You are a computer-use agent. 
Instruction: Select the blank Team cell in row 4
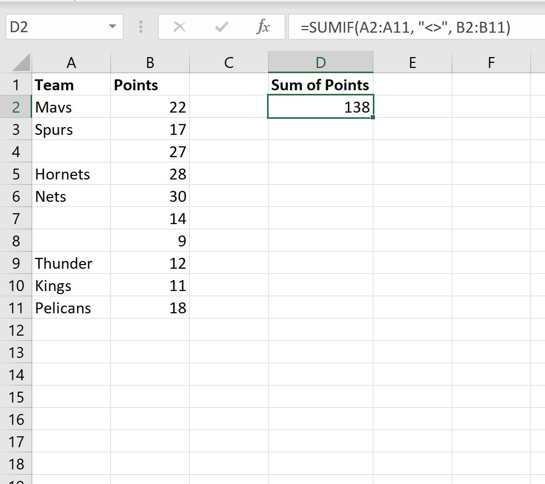click(x=71, y=152)
